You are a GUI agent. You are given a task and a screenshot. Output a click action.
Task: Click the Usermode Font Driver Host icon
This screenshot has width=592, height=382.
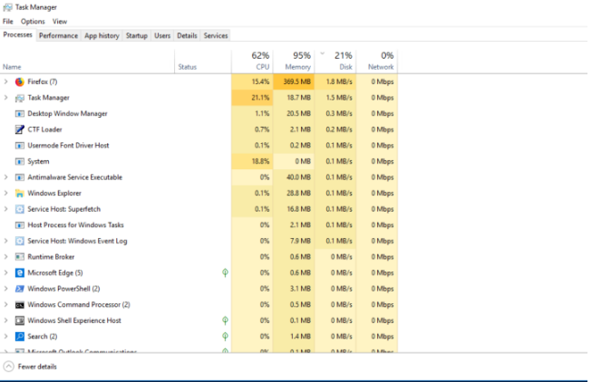point(20,146)
